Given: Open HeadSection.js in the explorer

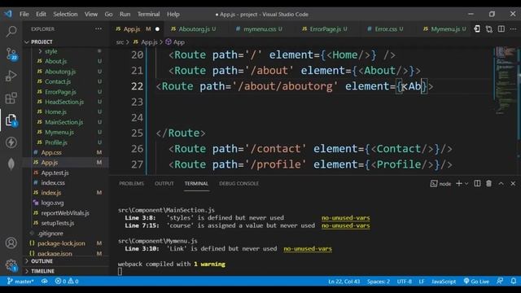Looking at the screenshot, I should click(x=64, y=102).
